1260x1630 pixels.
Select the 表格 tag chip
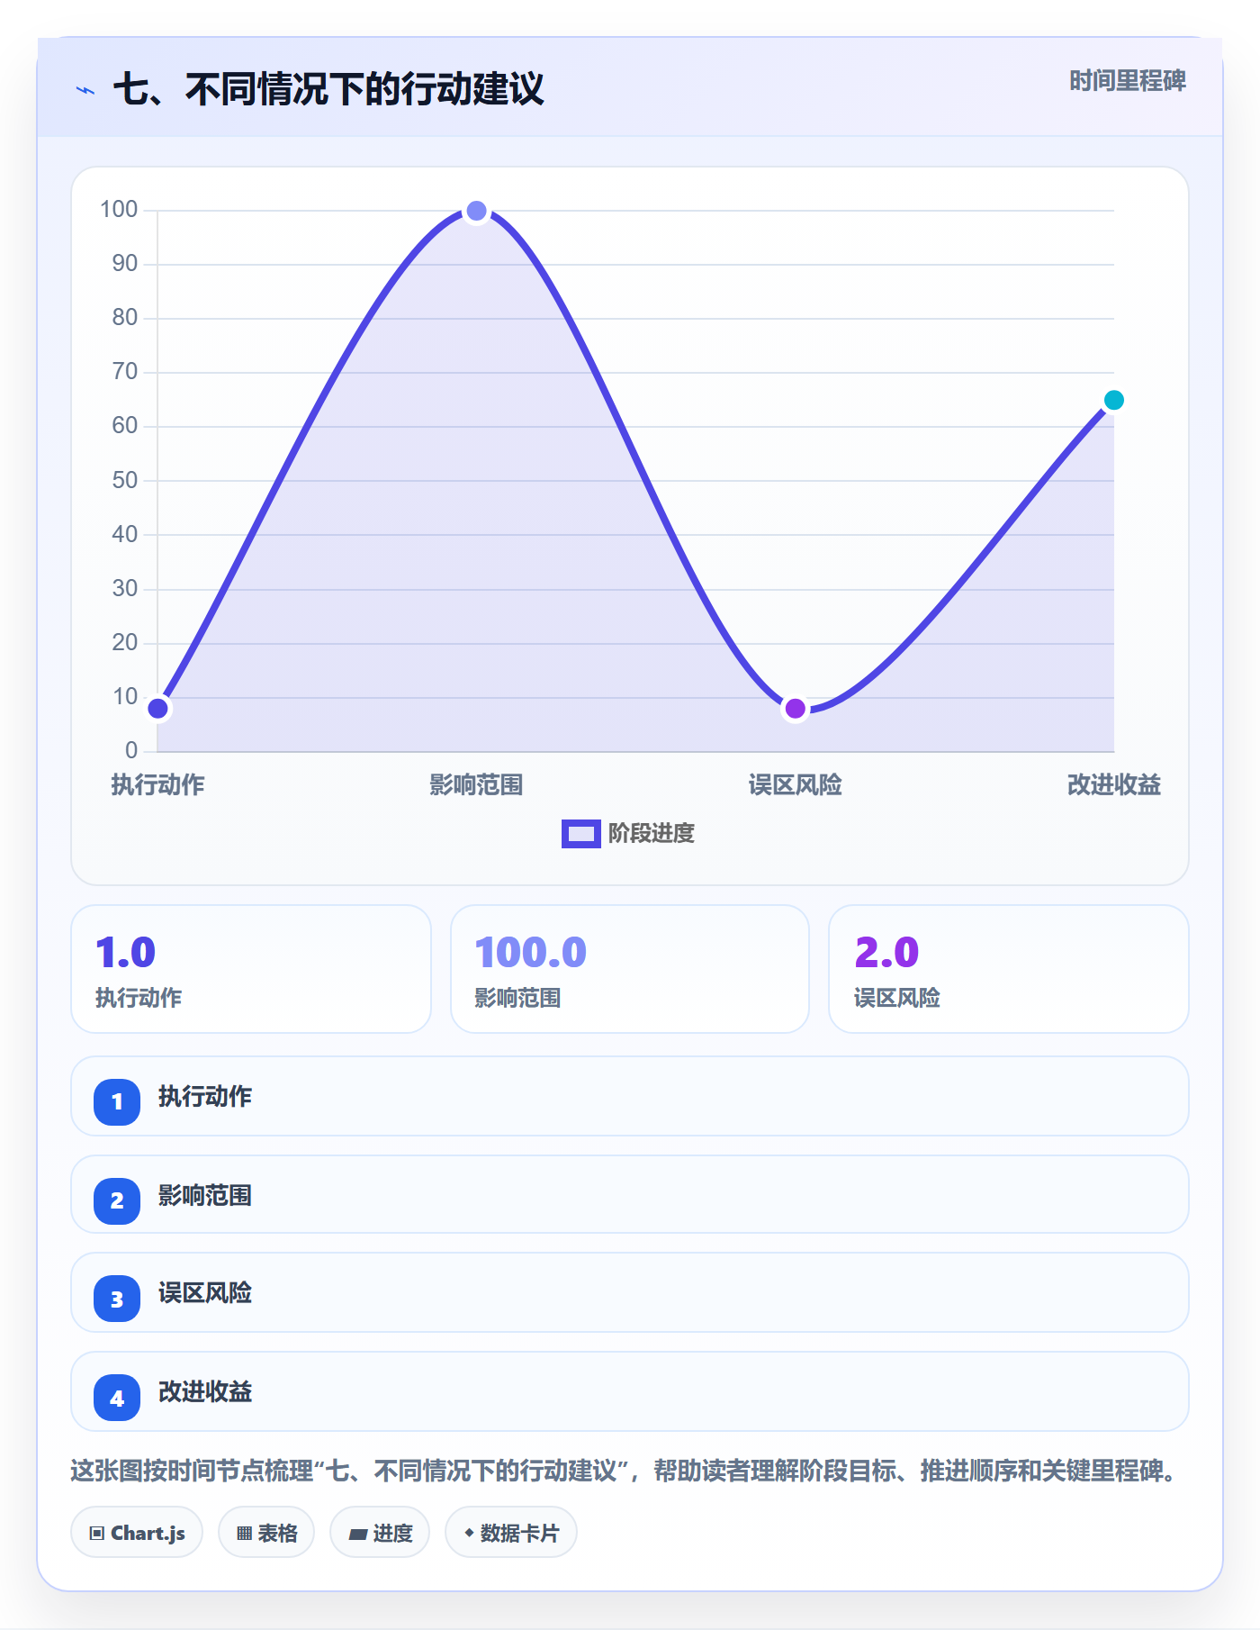(x=266, y=1533)
